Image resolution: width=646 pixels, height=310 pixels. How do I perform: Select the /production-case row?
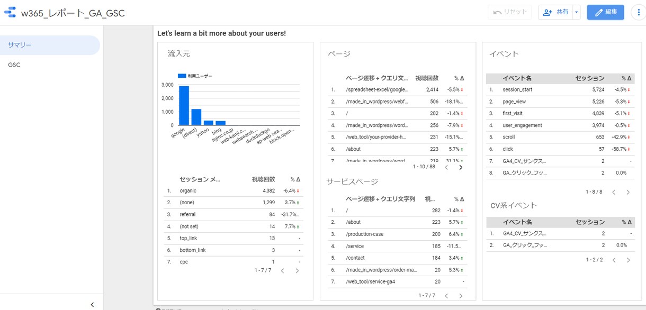pyautogui.click(x=397, y=234)
